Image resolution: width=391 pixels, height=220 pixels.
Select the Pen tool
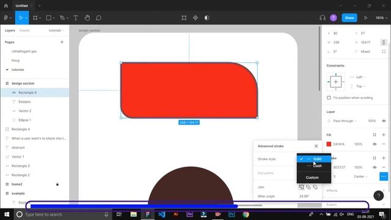pyautogui.click(x=62, y=18)
